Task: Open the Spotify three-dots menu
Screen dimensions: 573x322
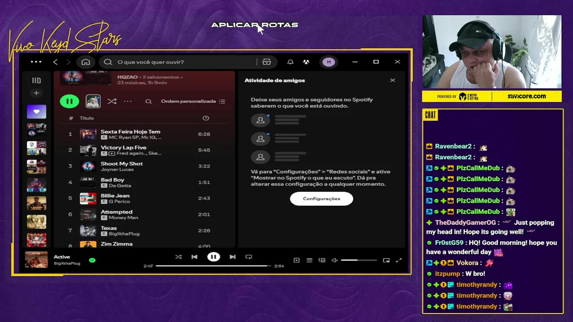Action: pyautogui.click(x=36, y=62)
